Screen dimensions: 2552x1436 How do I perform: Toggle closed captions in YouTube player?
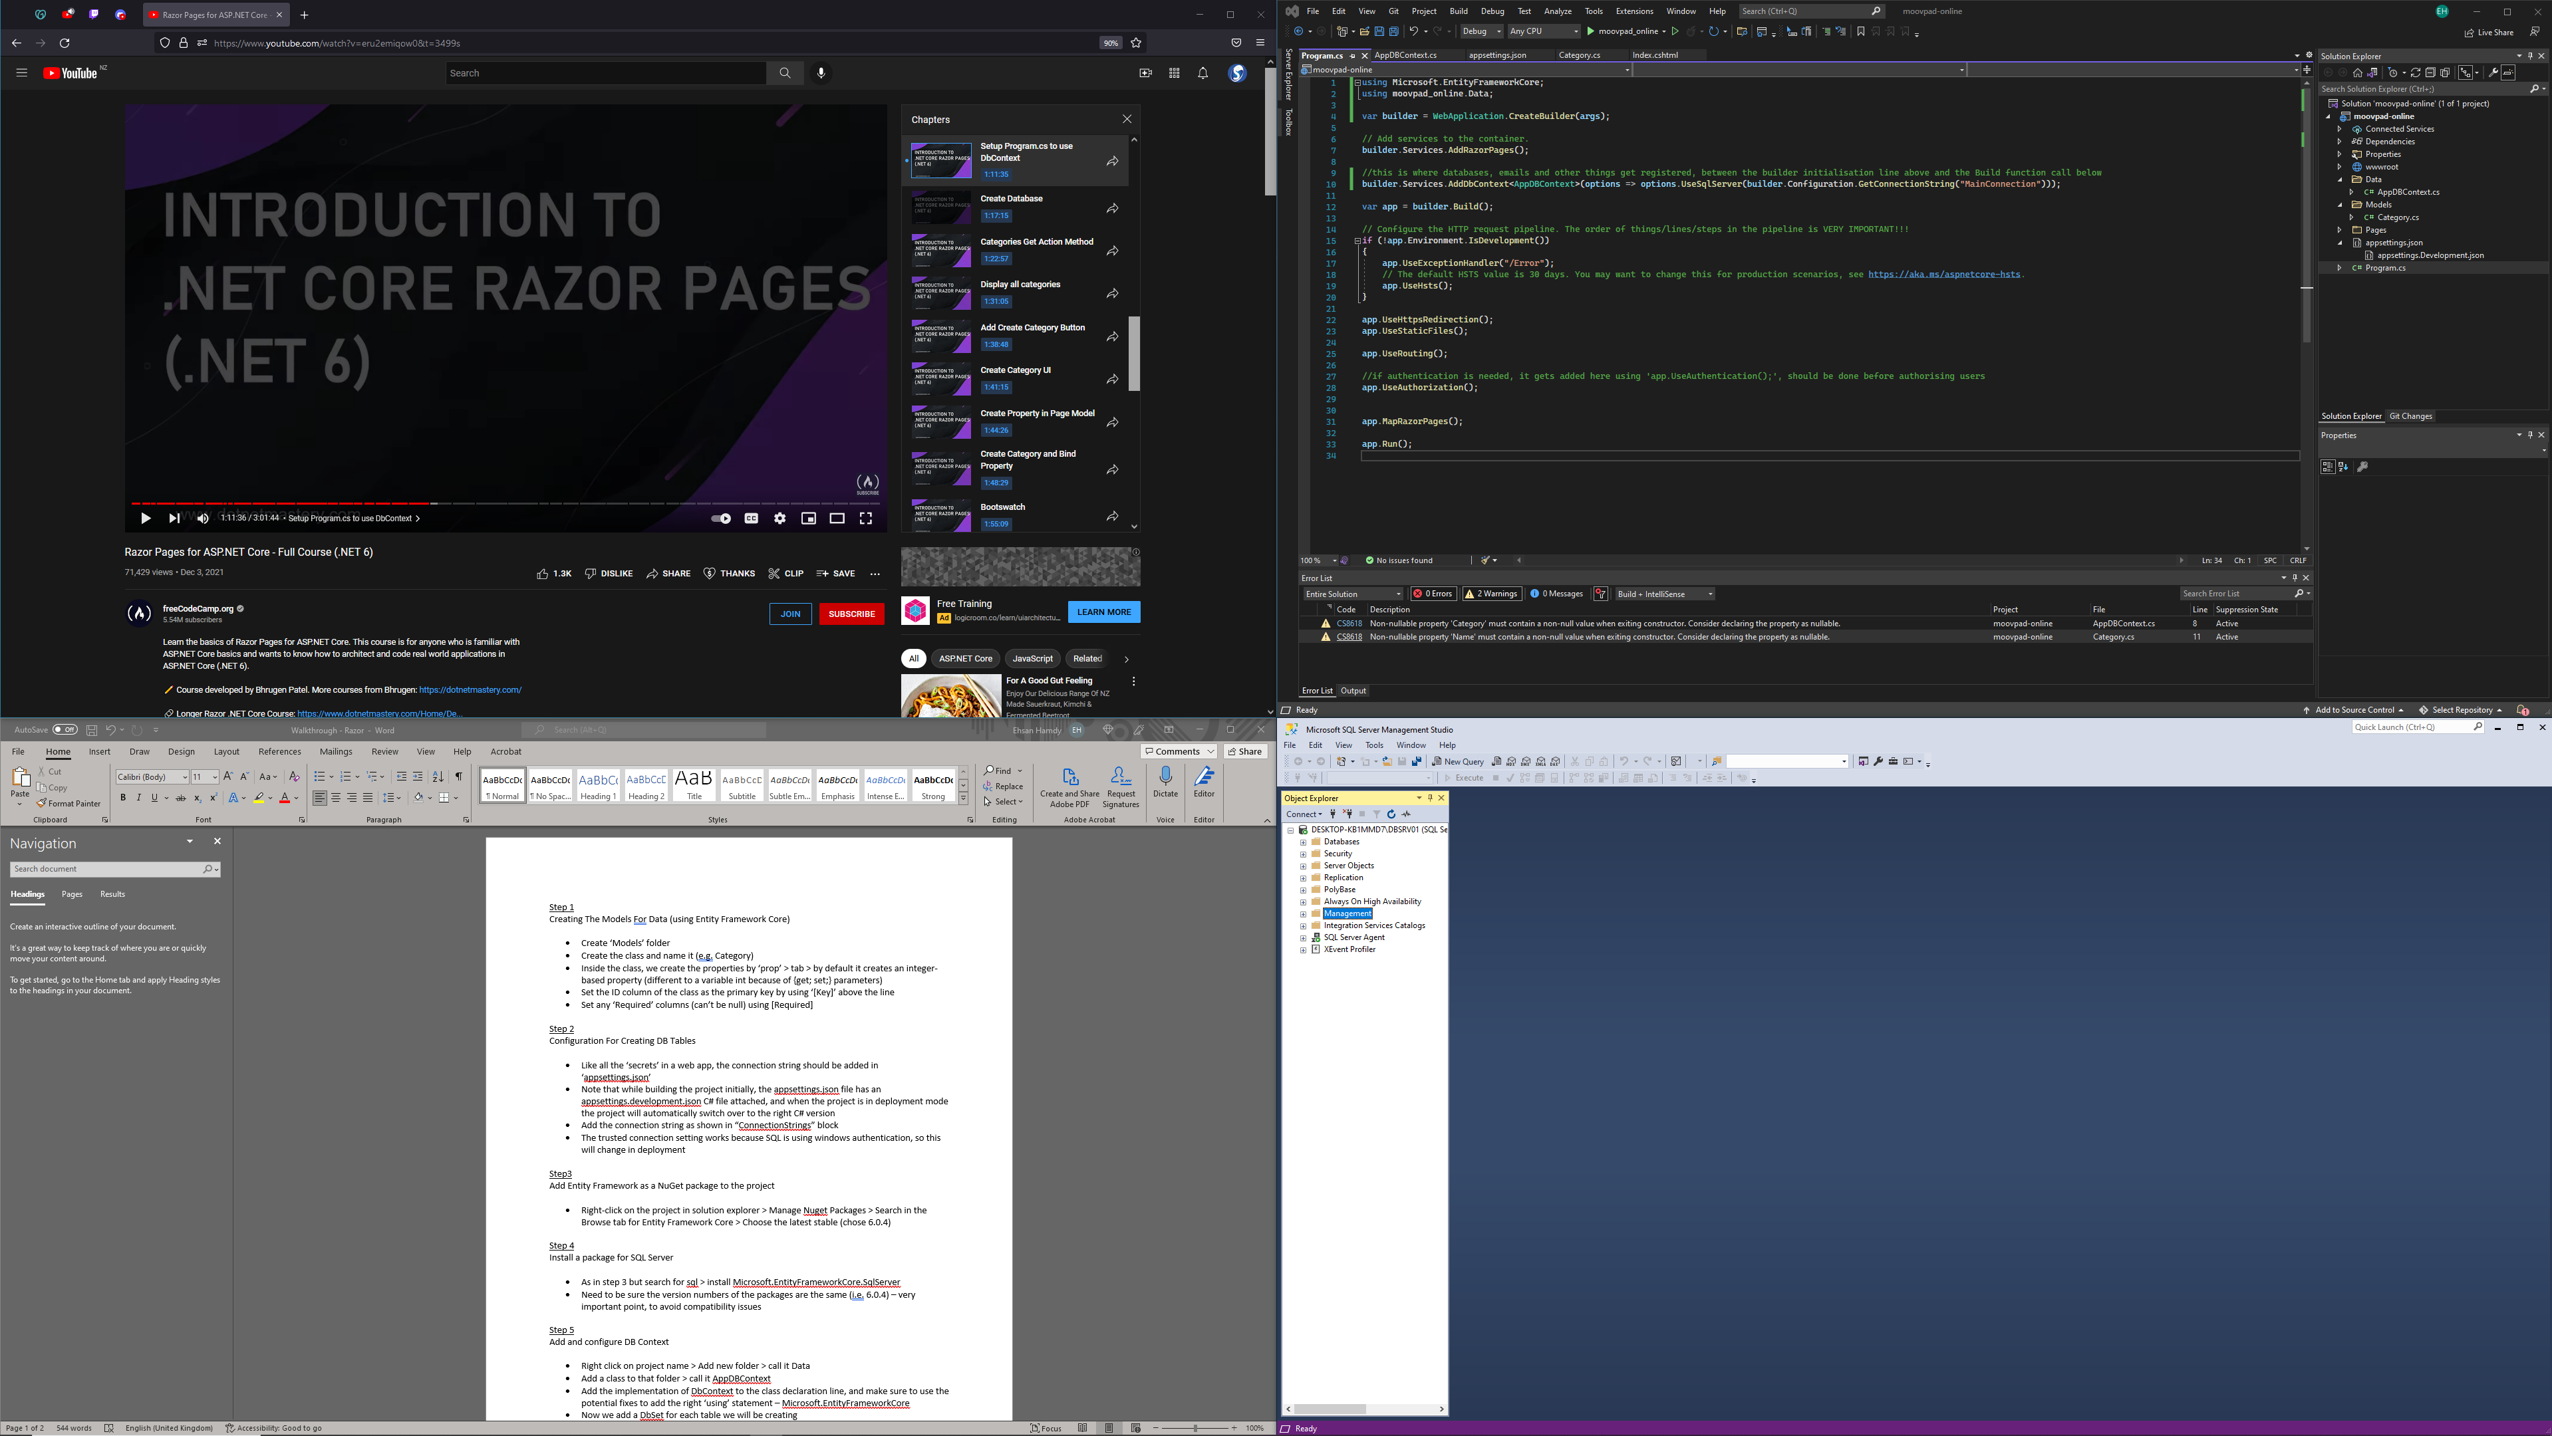tap(752, 518)
